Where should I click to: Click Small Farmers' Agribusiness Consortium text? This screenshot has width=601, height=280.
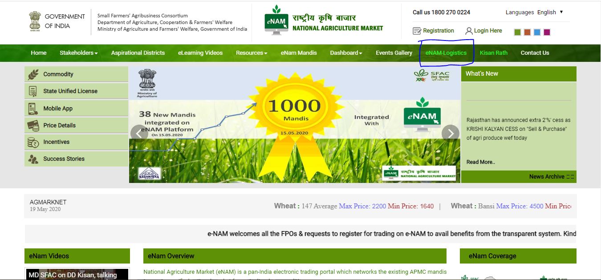pyautogui.click(x=142, y=16)
